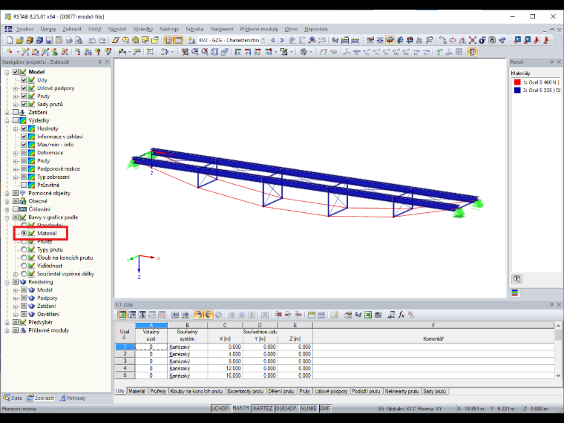Enable the Průsvitně checkbox
Screen dimensions: 564x423
tap(24, 185)
